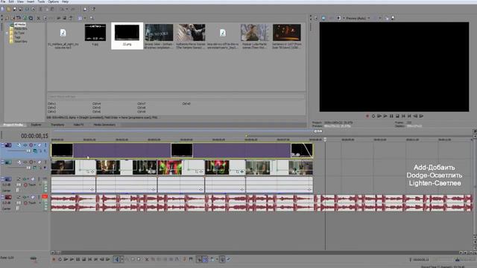Viewport: 477px width, 268px height.
Task: Toggle Automatic Crossfades in bottom toolbar
Action: 205,260
